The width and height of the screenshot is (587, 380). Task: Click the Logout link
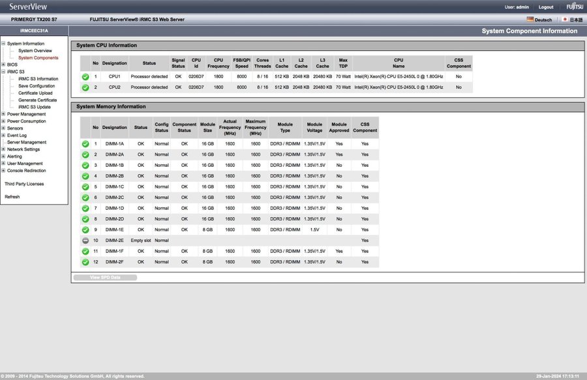546,7
